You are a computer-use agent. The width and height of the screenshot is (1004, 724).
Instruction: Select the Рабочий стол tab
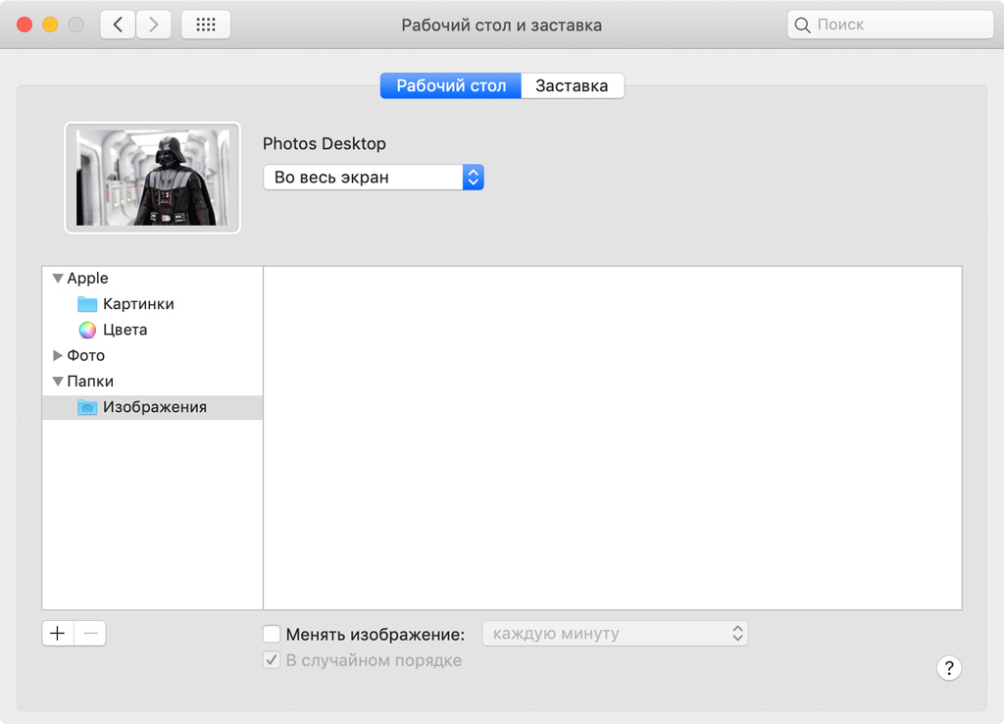click(451, 86)
